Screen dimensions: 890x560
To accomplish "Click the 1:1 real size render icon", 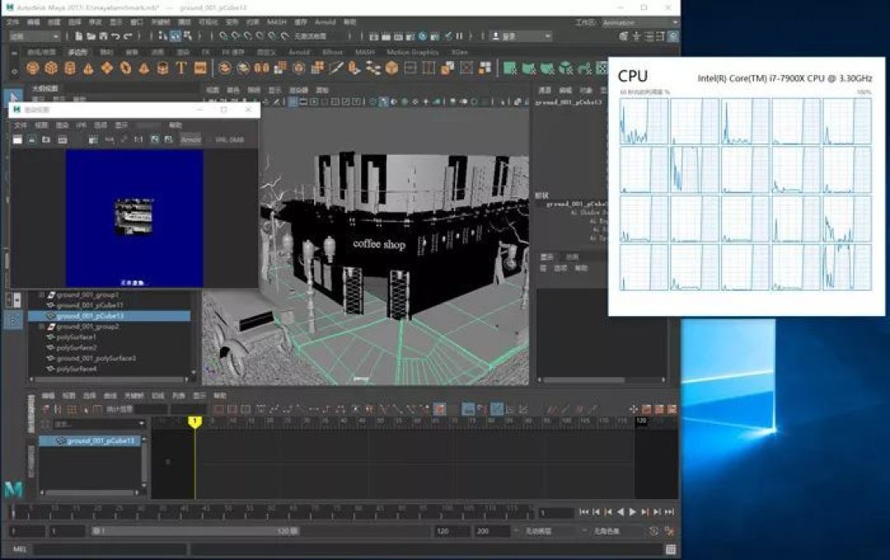I will tap(138, 139).
